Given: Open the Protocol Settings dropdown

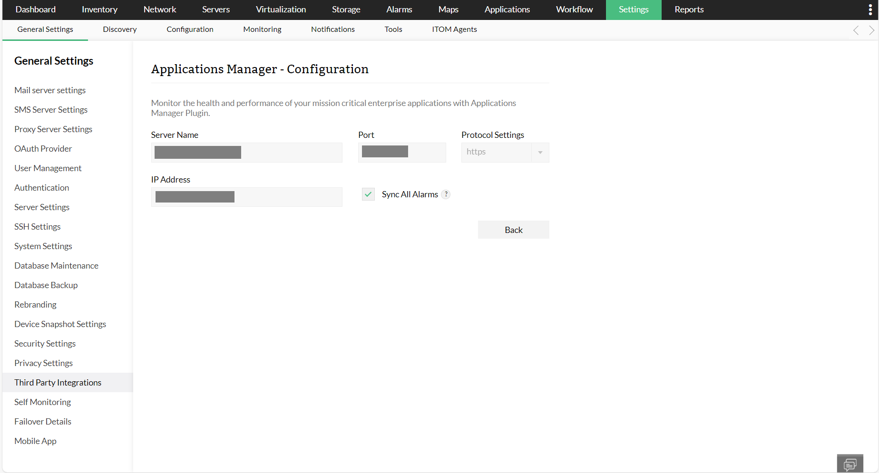Looking at the screenshot, I should tap(505, 152).
